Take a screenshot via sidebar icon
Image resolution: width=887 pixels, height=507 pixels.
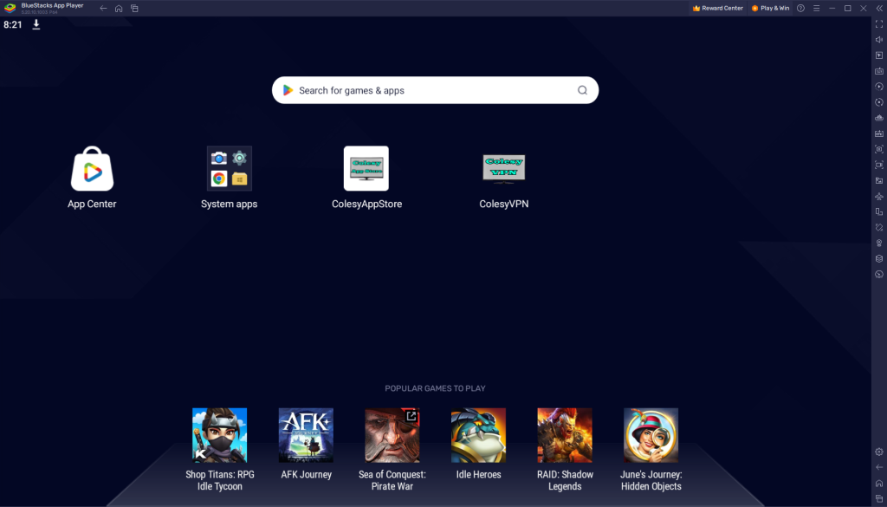point(879,149)
